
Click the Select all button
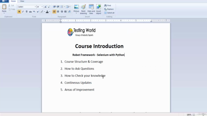pyautogui.click(x=109, y=13)
